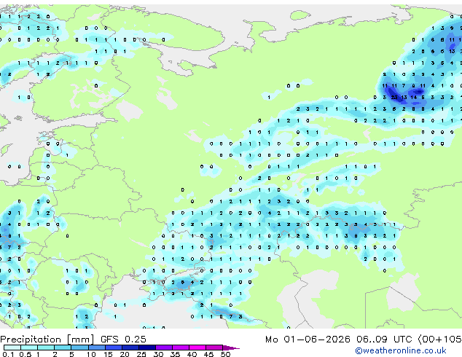Click the legend swatch between 2 and 5
This screenshot has height=357, width=462.
pos(63,348)
